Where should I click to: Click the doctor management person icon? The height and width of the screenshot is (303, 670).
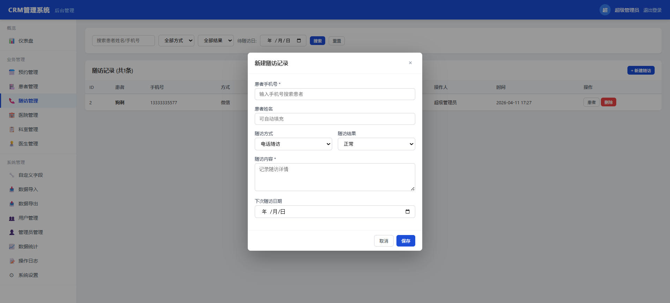point(12,144)
